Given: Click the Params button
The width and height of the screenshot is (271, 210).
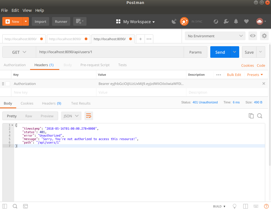Looking at the screenshot, I should tap(195, 52).
